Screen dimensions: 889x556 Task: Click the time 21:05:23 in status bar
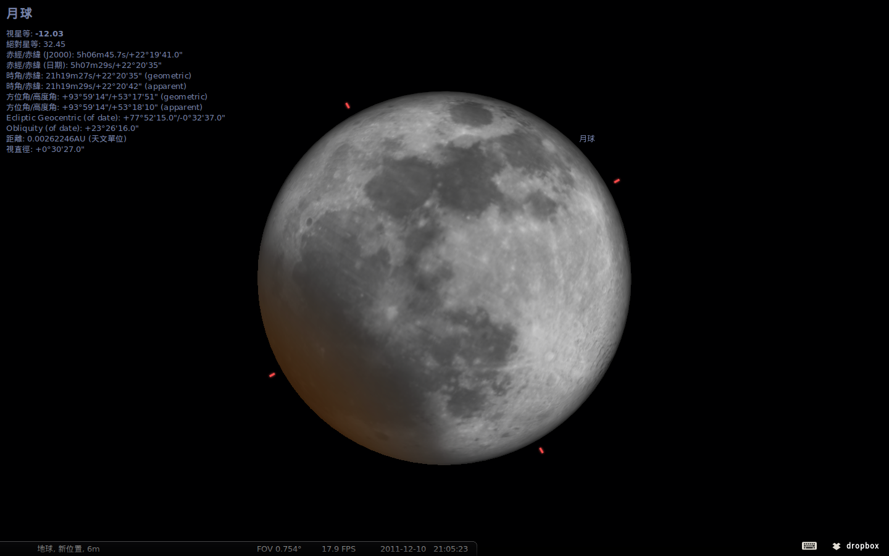[451, 549]
